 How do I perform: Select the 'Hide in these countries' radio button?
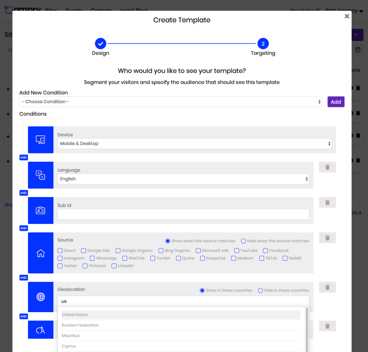pos(260,290)
